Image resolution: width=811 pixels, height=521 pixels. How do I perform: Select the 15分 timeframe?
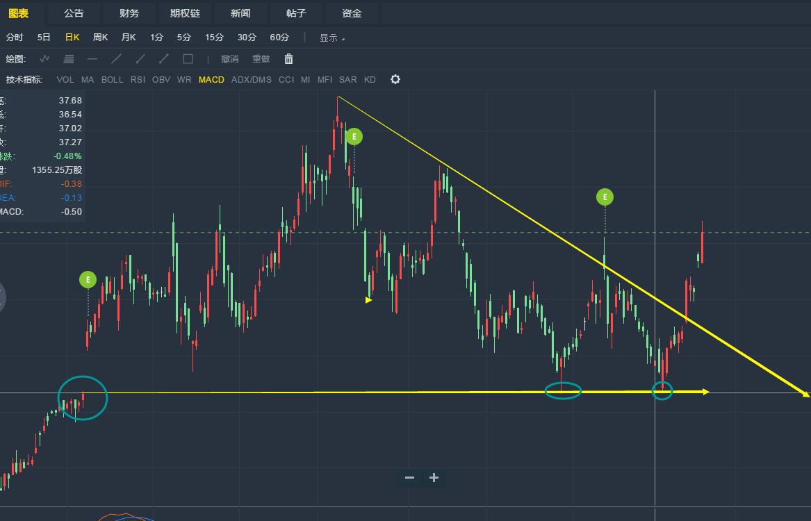(x=214, y=38)
